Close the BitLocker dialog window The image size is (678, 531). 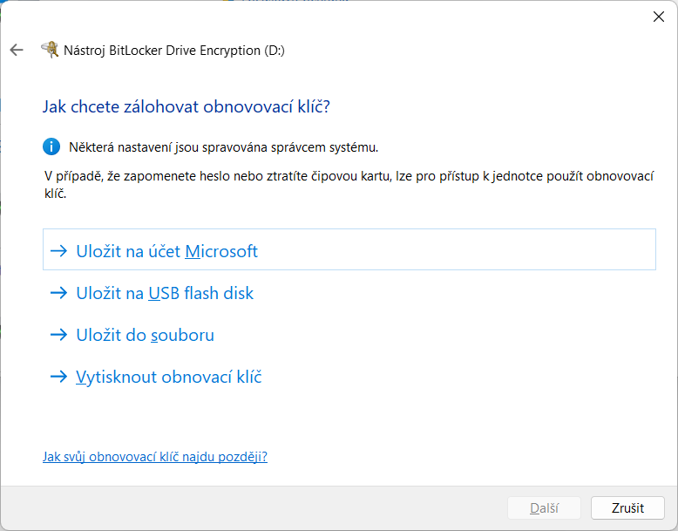click(659, 17)
